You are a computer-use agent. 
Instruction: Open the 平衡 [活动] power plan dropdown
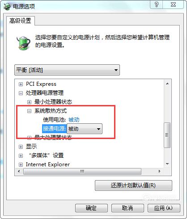[67, 70]
